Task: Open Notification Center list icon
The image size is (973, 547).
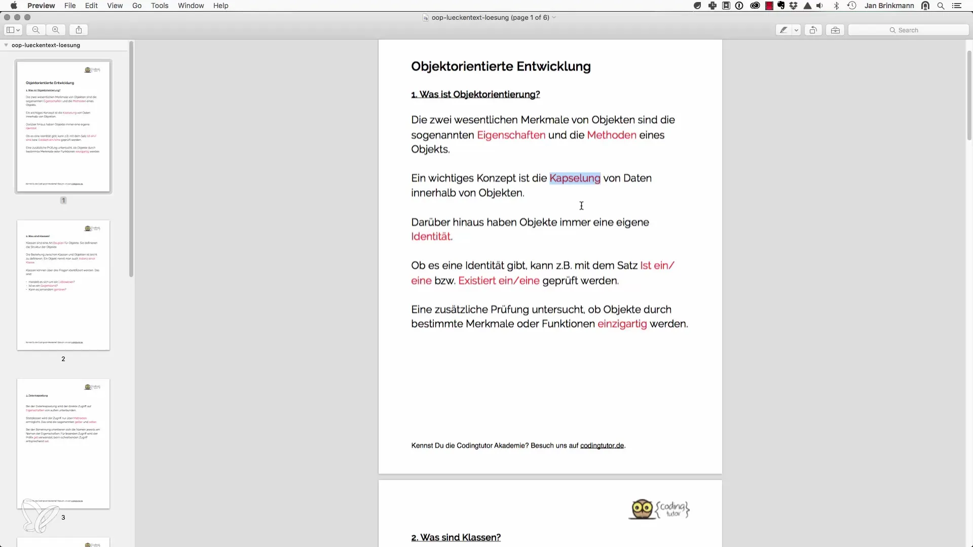Action: tap(957, 6)
